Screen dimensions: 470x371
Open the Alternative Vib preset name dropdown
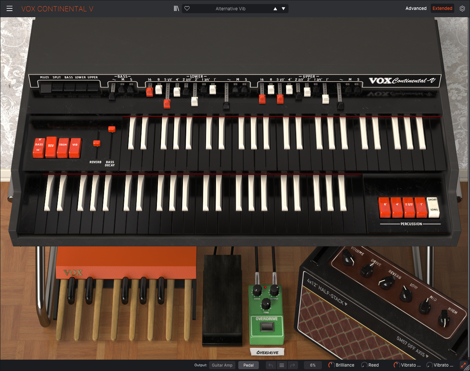pos(230,8)
